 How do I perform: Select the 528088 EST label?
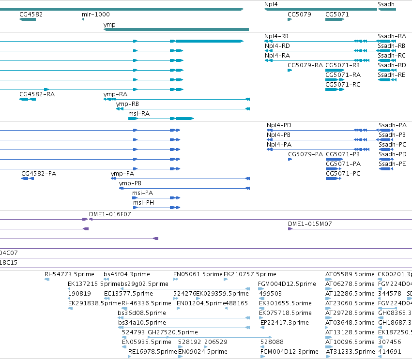click(272, 343)
